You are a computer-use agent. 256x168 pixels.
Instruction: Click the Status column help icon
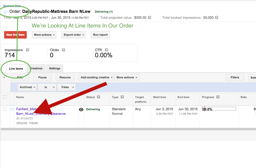[99, 97]
